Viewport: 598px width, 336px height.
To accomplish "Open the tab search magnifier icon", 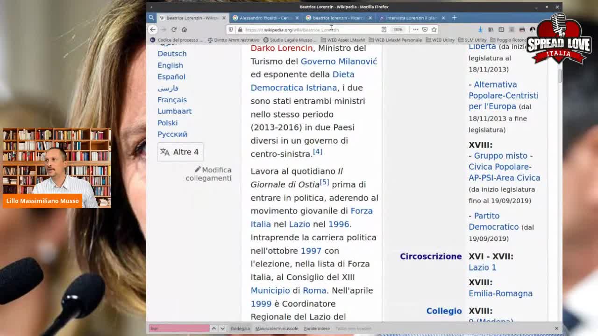I will (151, 18).
